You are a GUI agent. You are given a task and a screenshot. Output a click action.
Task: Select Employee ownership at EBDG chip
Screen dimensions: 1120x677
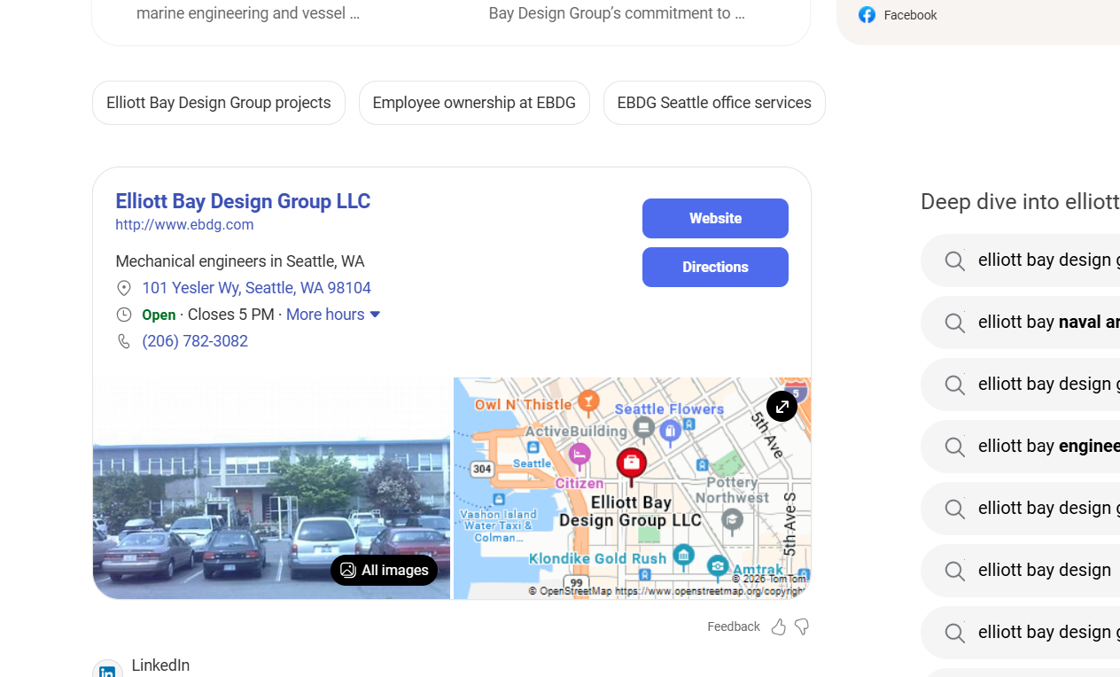(474, 103)
